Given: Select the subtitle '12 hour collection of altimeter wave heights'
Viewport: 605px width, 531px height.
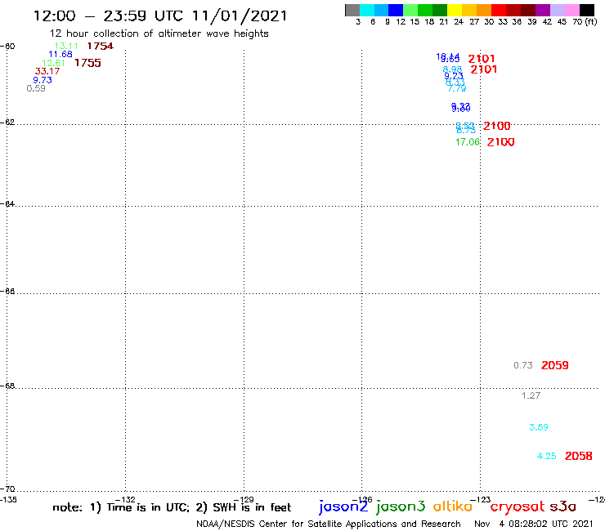Looking at the screenshot, I should [159, 33].
